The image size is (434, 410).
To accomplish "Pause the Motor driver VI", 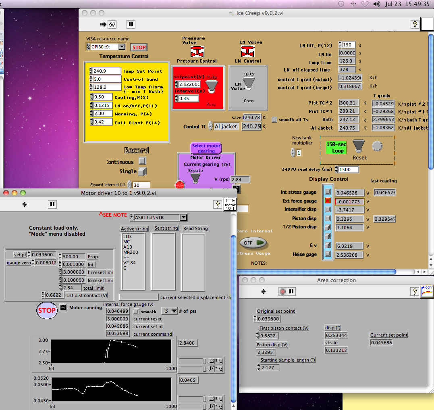I will pos(52,204).
